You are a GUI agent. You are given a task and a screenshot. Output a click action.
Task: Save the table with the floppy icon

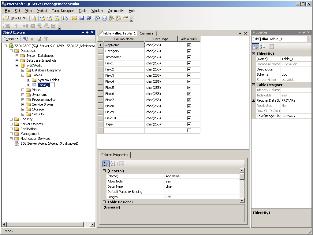point(82,18)
